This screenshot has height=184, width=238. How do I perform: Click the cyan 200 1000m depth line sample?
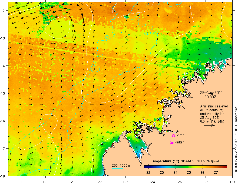tap(117, 168)
